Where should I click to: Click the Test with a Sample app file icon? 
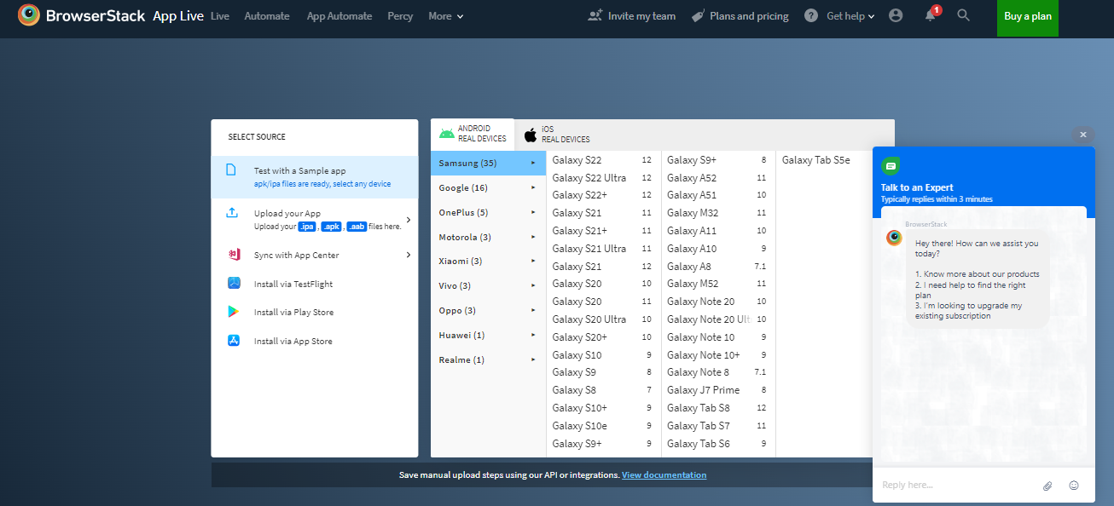tap(231, 170)
